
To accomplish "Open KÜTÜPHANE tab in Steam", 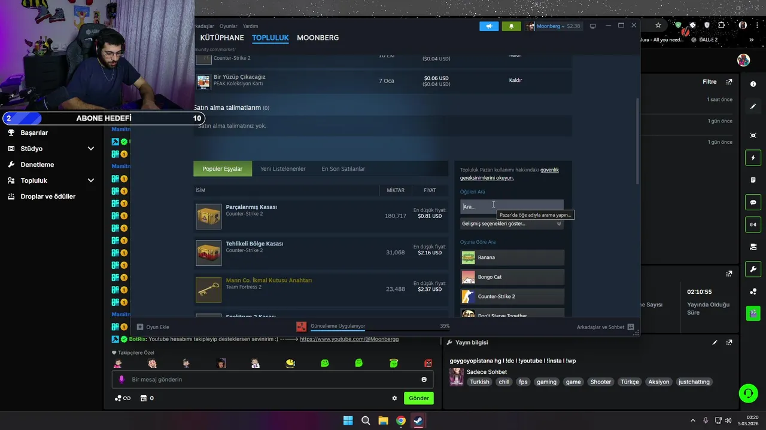I will (222, 38).
